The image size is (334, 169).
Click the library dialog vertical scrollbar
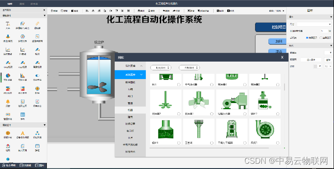point(284,87)
